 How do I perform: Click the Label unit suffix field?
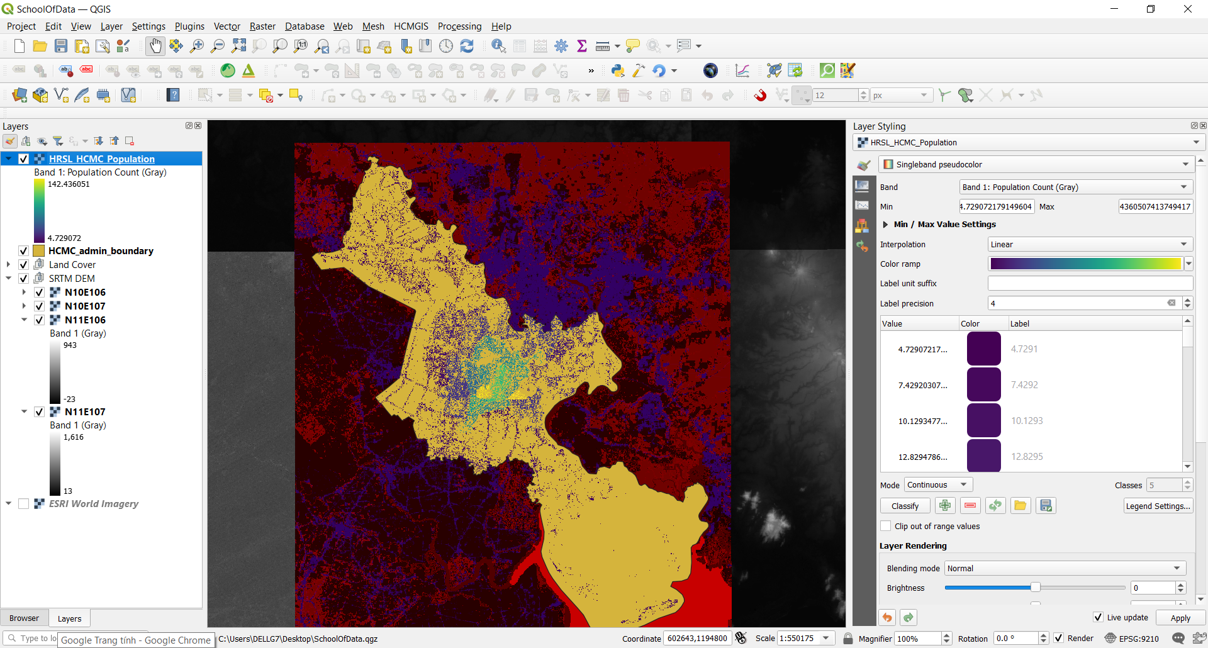pyautogui.click(x=1090, y=284)
